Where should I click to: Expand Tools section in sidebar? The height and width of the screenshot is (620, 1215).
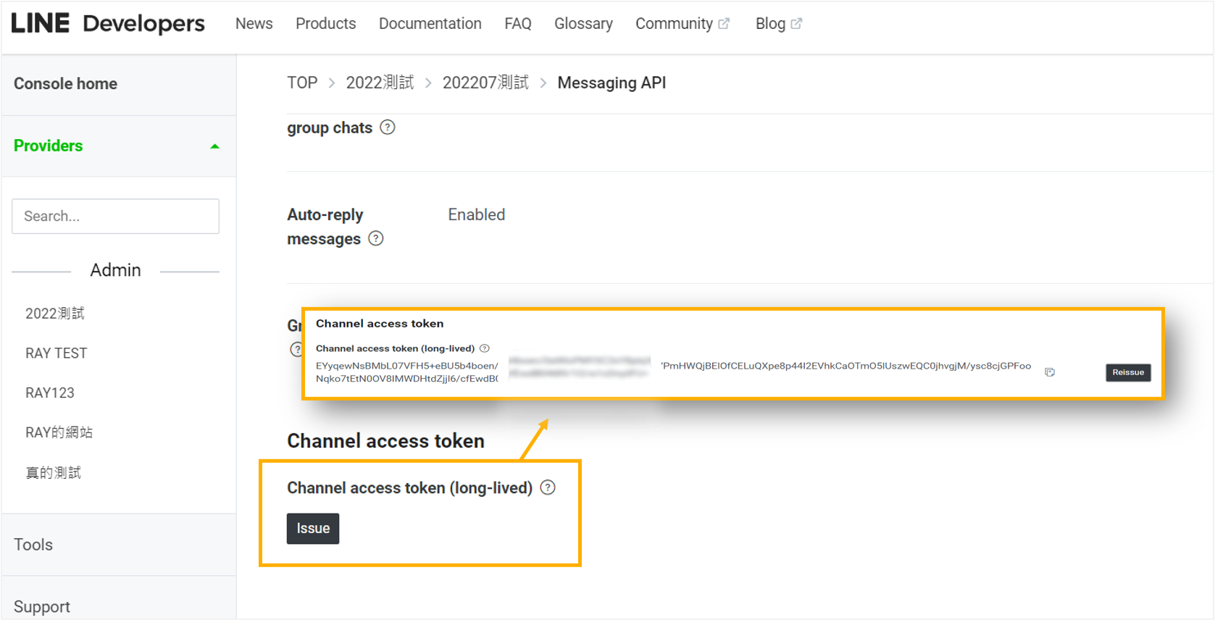(x=33, y=545)
